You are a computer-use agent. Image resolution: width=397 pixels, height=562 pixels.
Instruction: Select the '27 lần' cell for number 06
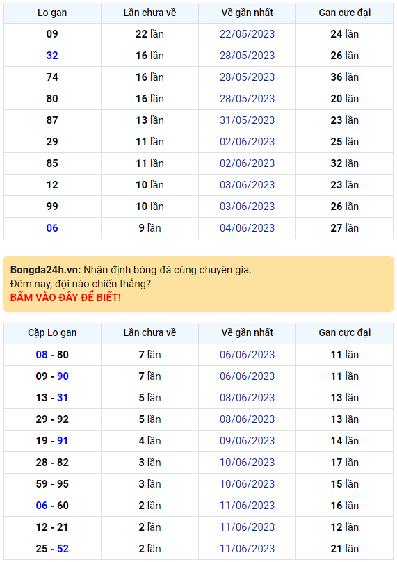pyautogui.click(x=344, y=228)
